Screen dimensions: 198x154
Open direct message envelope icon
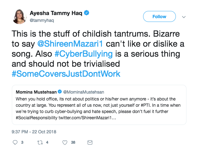[x=90, y=142]
